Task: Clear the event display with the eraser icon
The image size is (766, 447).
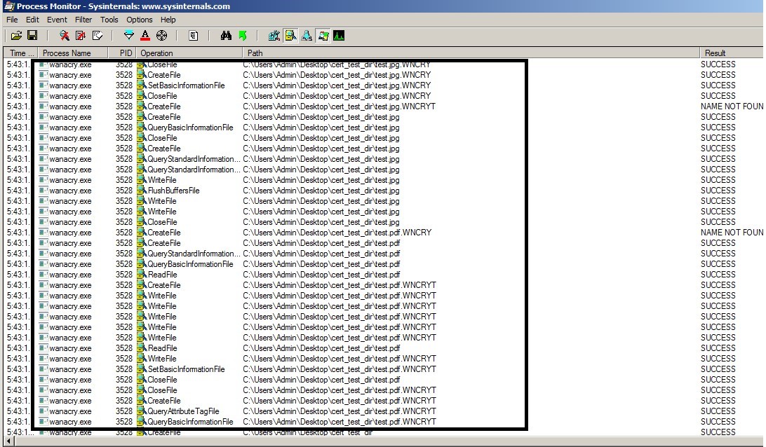Action: point(98,36)
